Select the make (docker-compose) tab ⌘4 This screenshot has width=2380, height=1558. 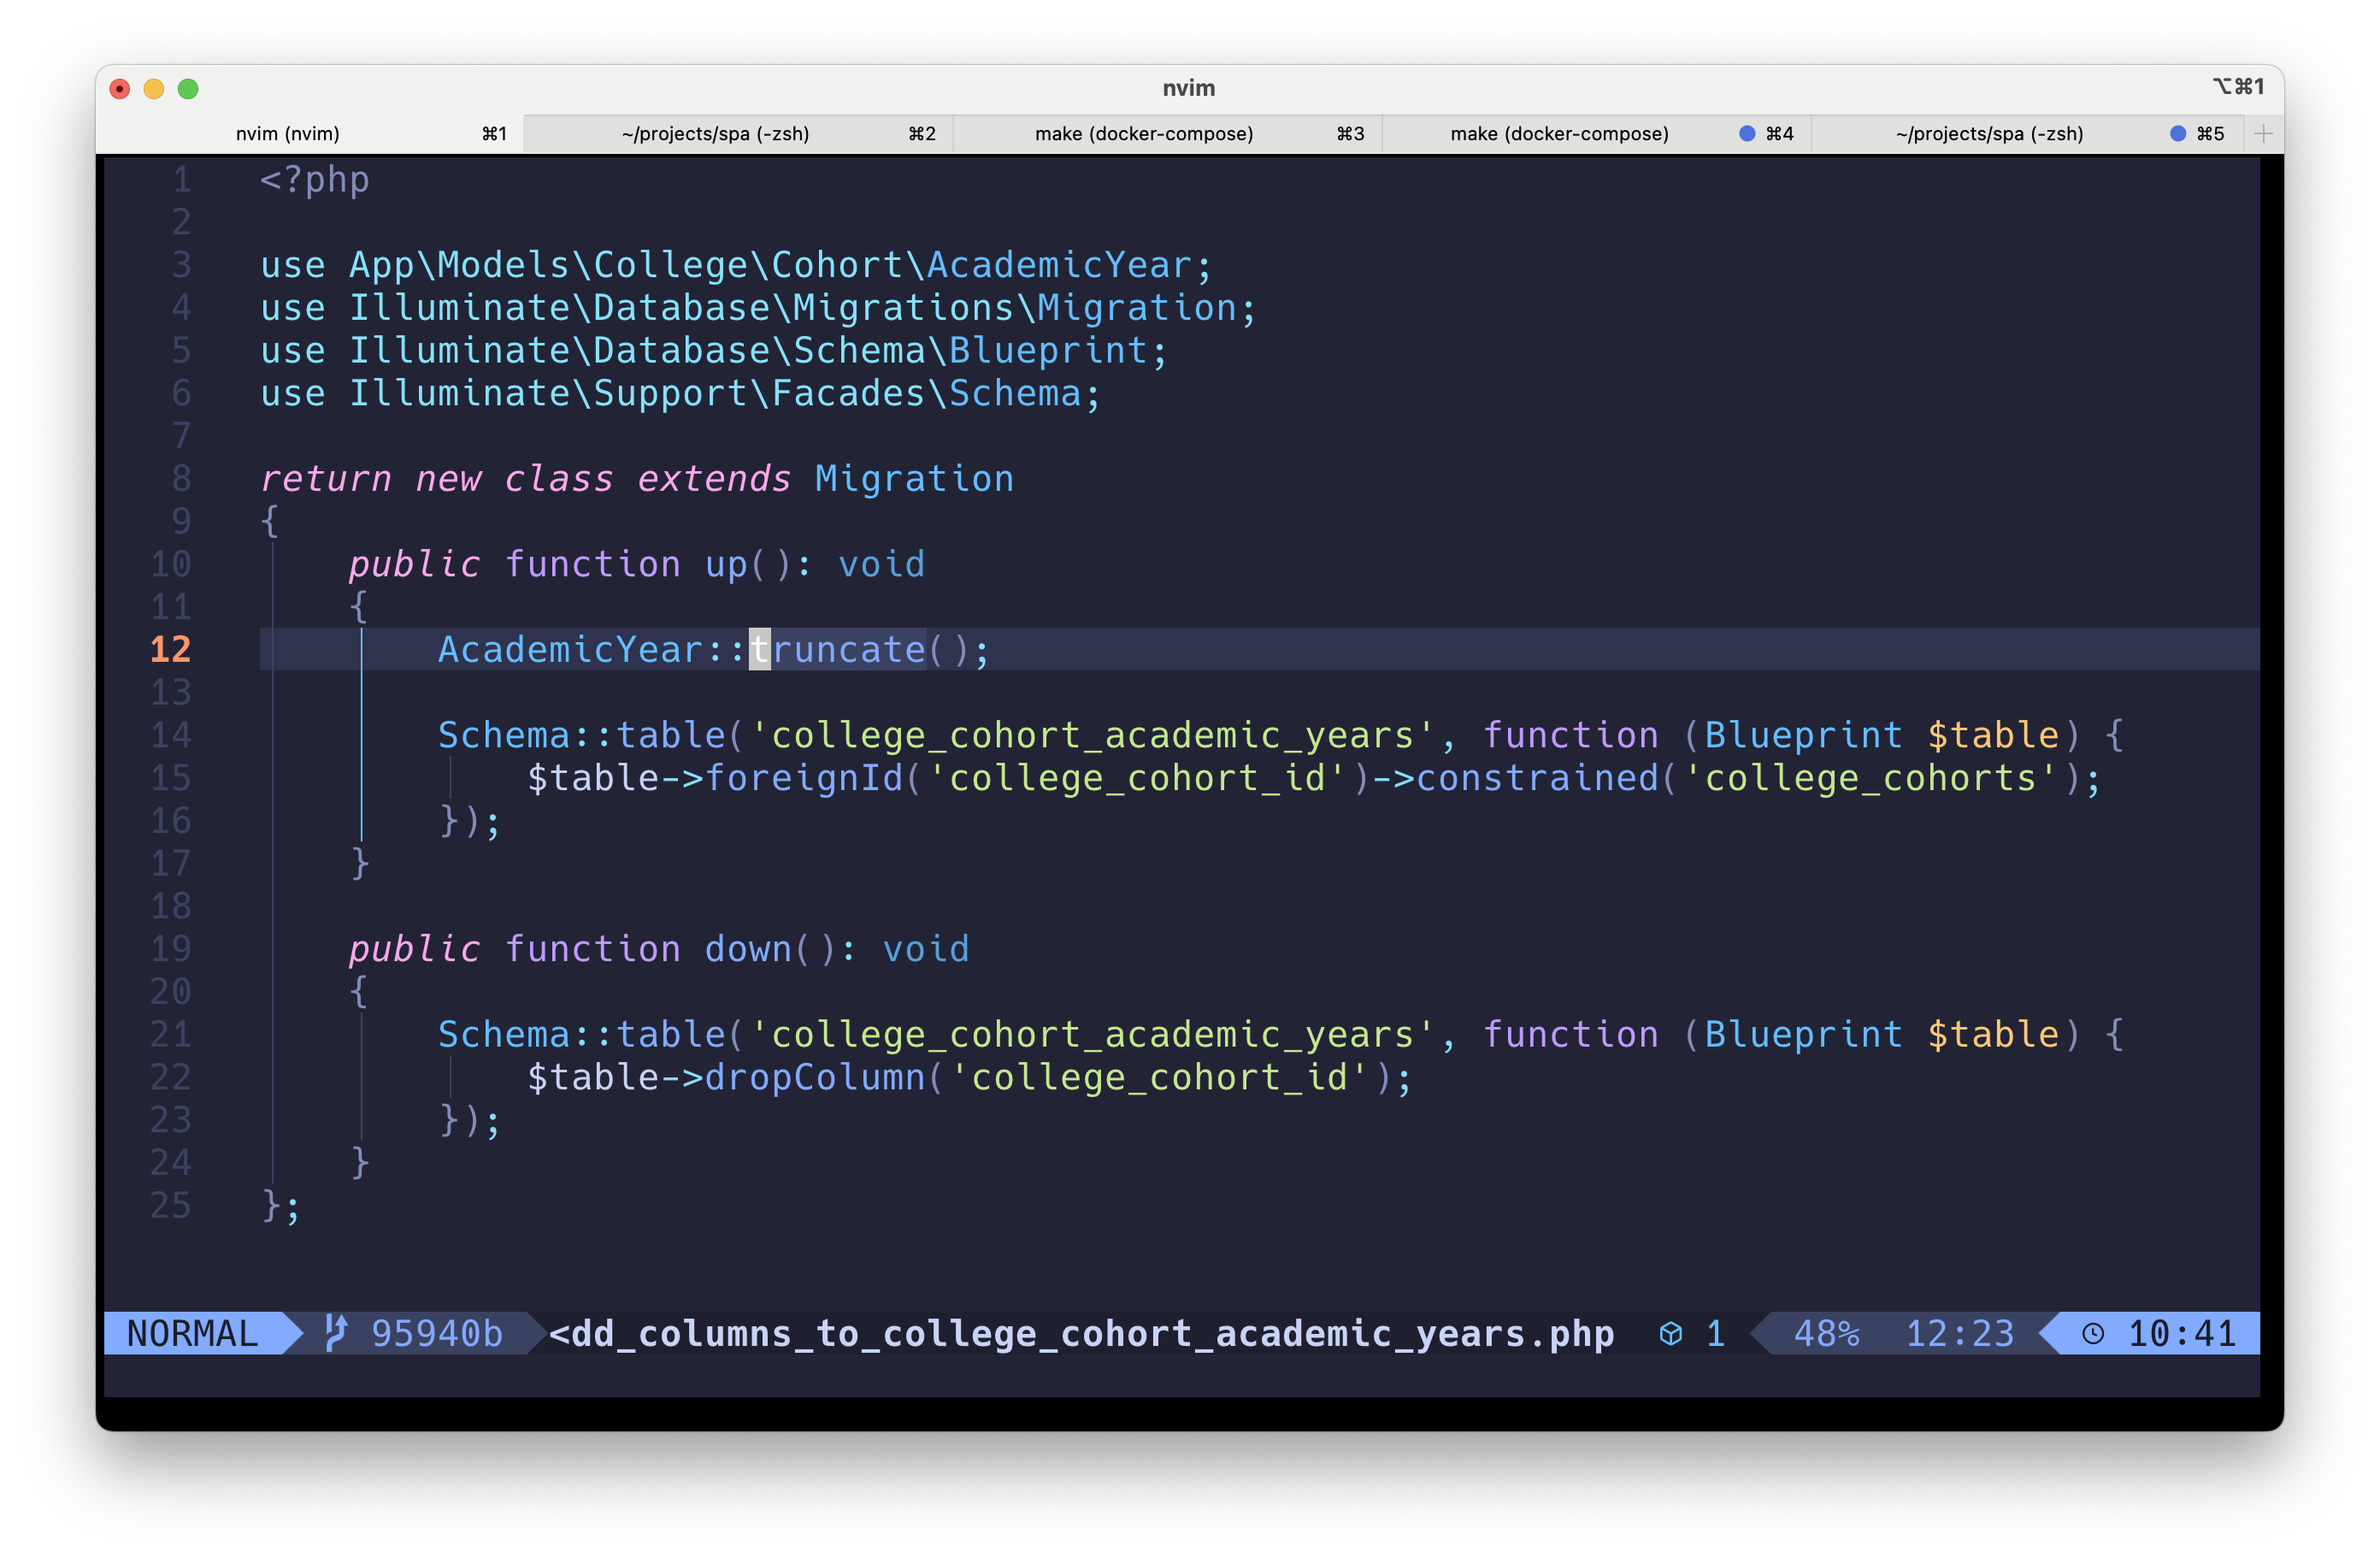click(1596, 134)
